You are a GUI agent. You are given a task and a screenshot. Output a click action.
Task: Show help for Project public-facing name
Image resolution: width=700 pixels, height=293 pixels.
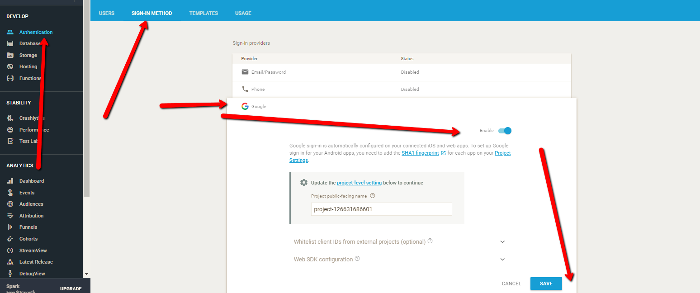click(373, 196)
